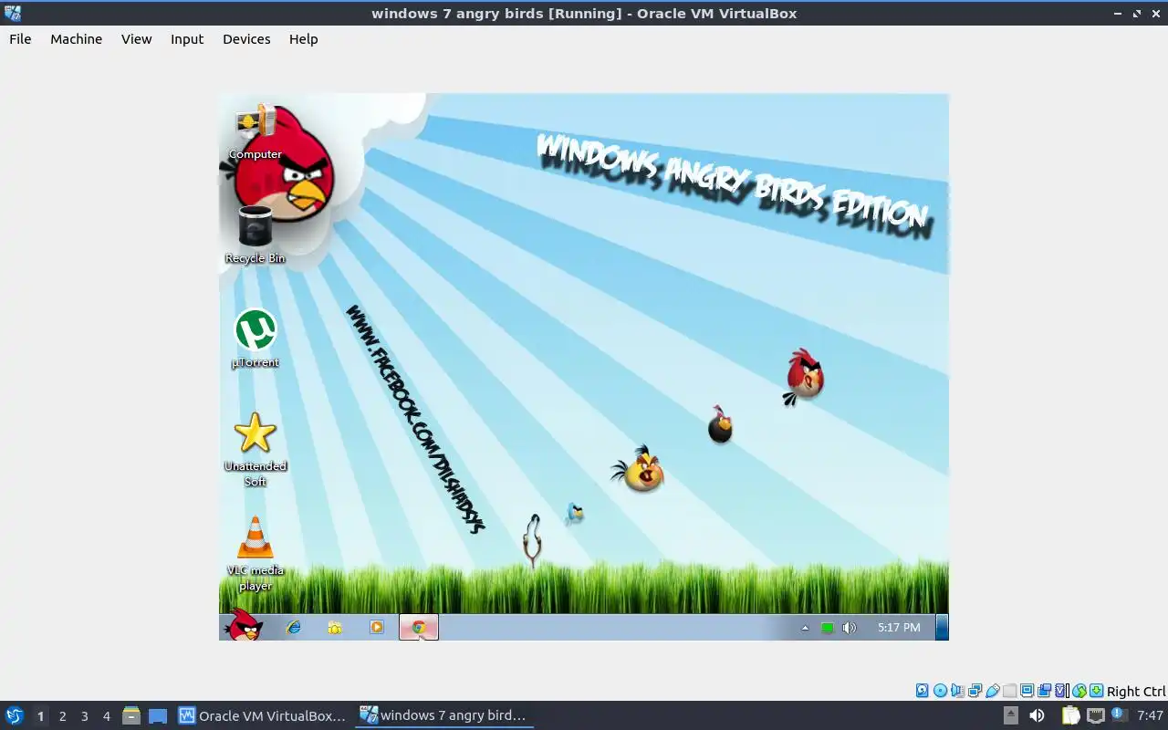Screen dimensions: 1168x730
Task: Open Windows Explorer from guest taskbar
Action: pos(335,627)
